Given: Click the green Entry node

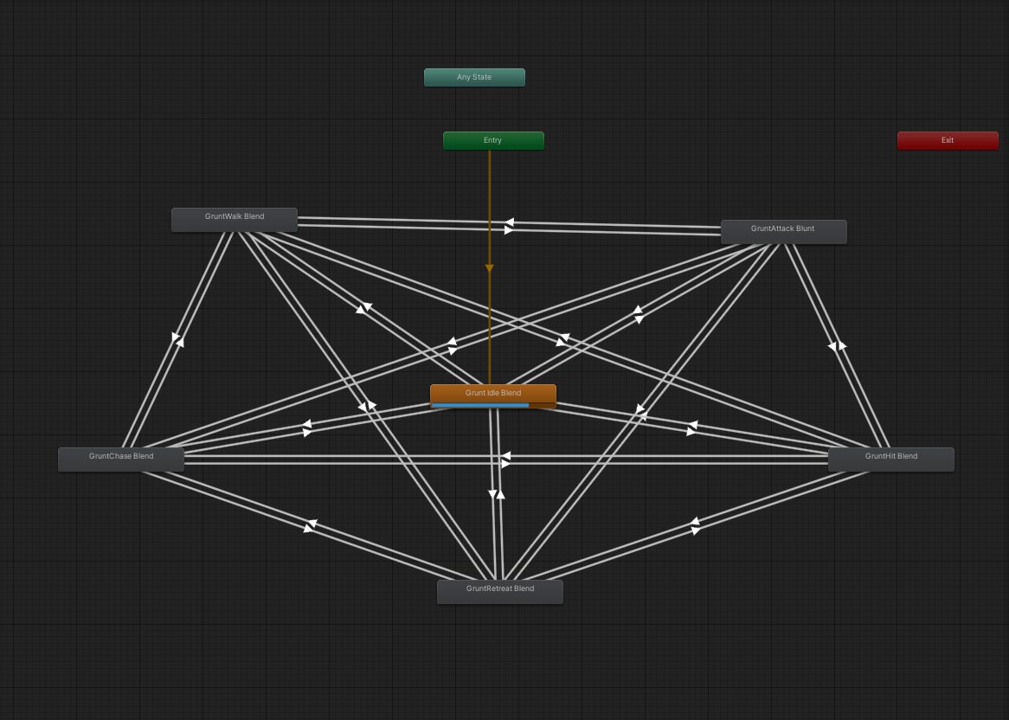Looking at the screenshot, I should coord(492,139).
